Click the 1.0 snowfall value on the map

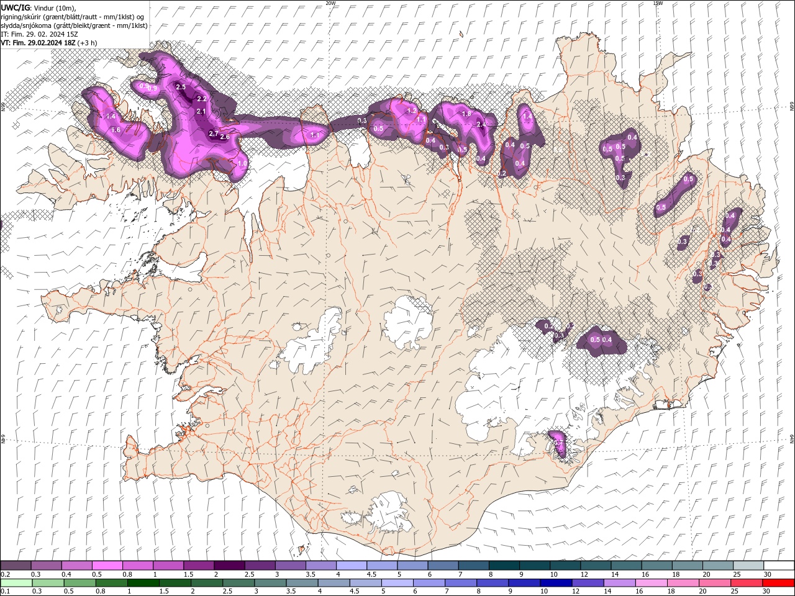(242, 163)
